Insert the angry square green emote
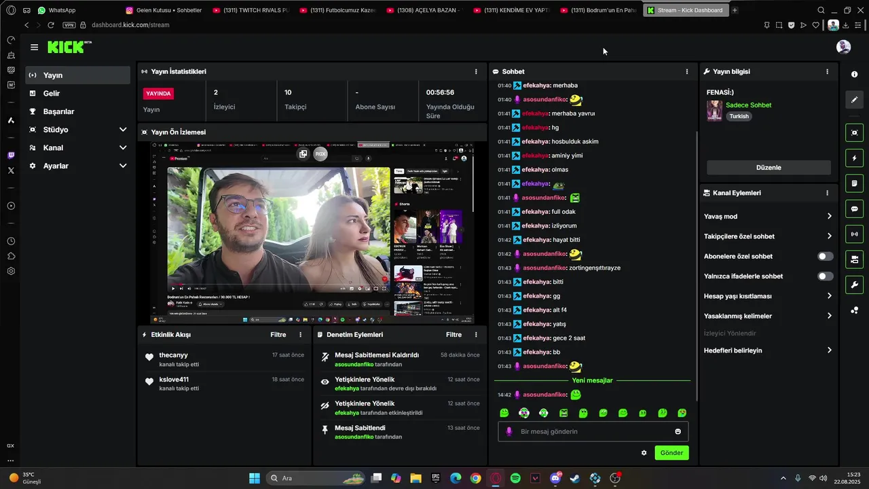 click(x=563, y=413)
